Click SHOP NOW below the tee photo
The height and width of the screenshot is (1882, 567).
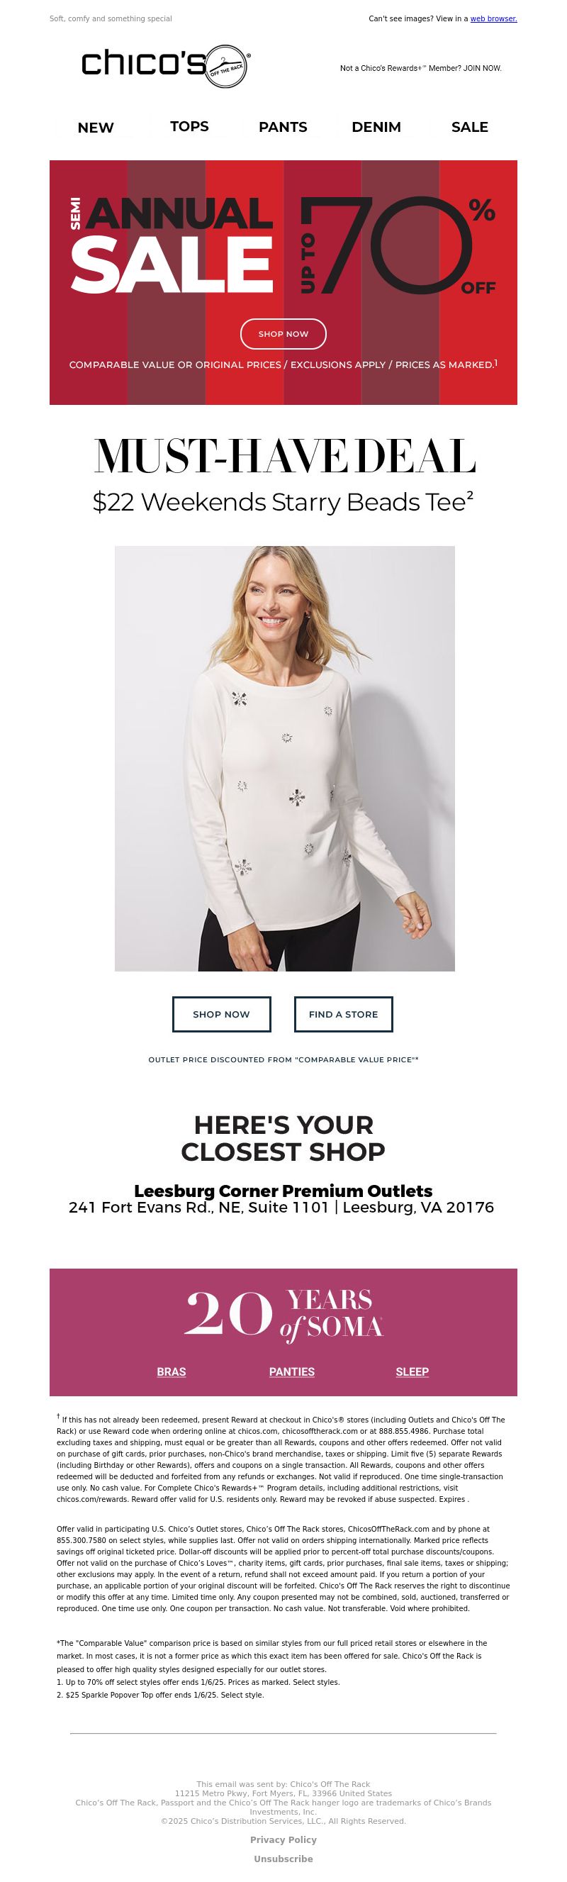point(221,1014)
